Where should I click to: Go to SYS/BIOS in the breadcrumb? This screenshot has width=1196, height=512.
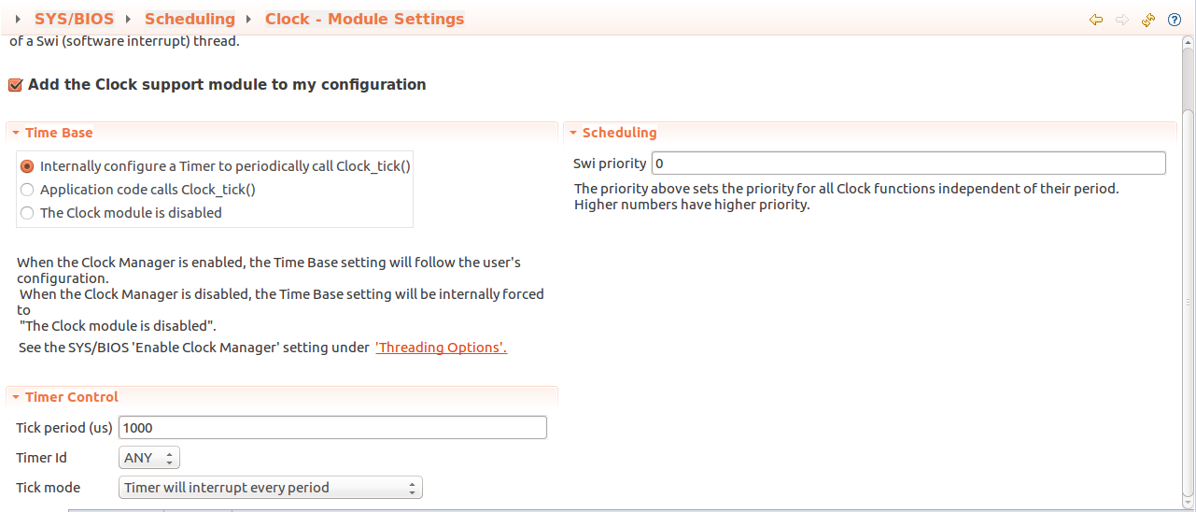coord(74,20)
